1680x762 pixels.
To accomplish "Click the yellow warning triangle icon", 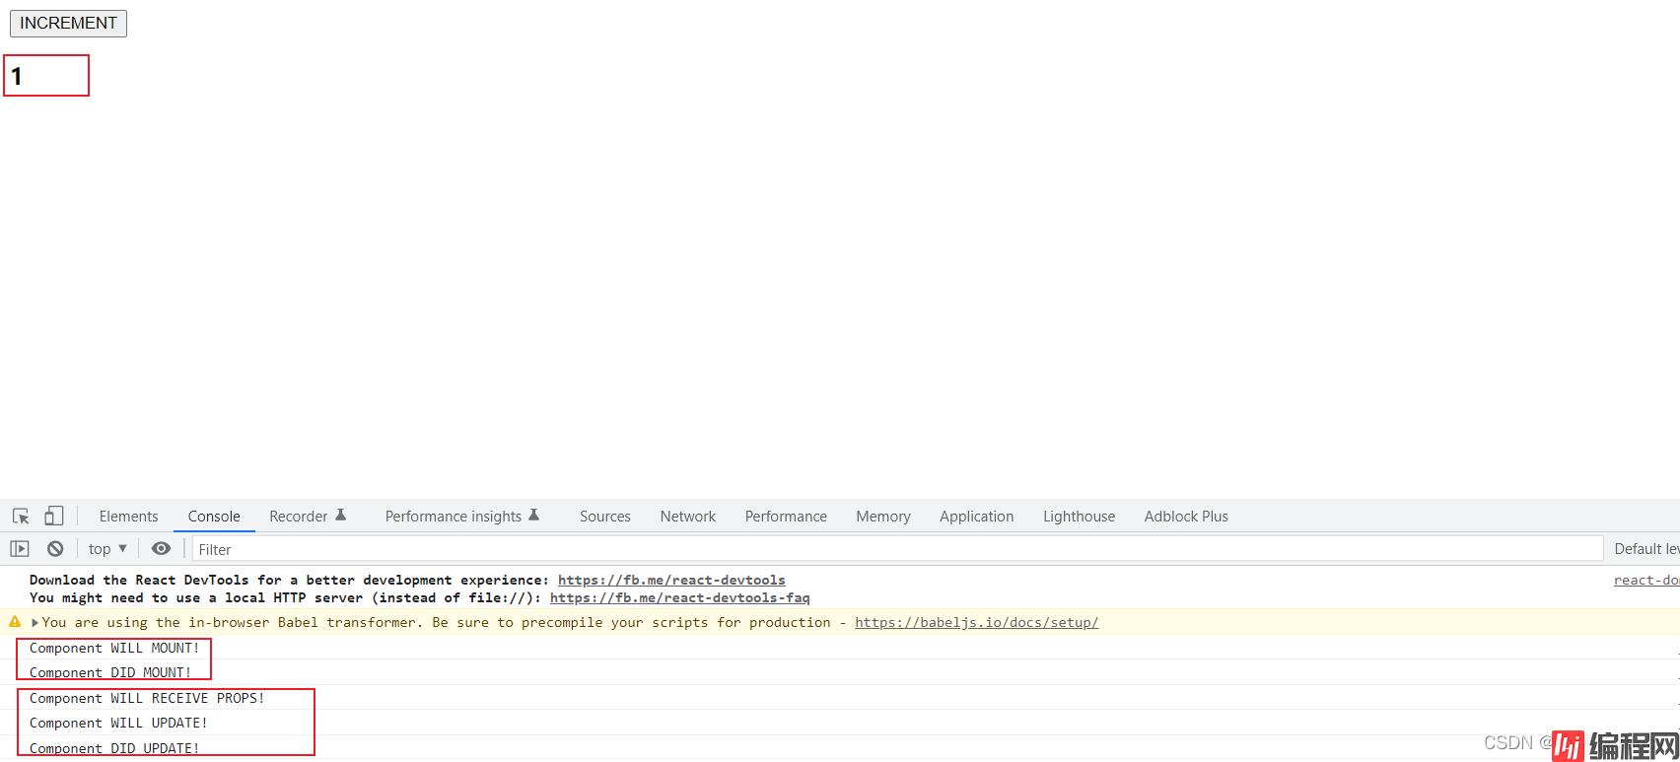I will coord(15,622).
